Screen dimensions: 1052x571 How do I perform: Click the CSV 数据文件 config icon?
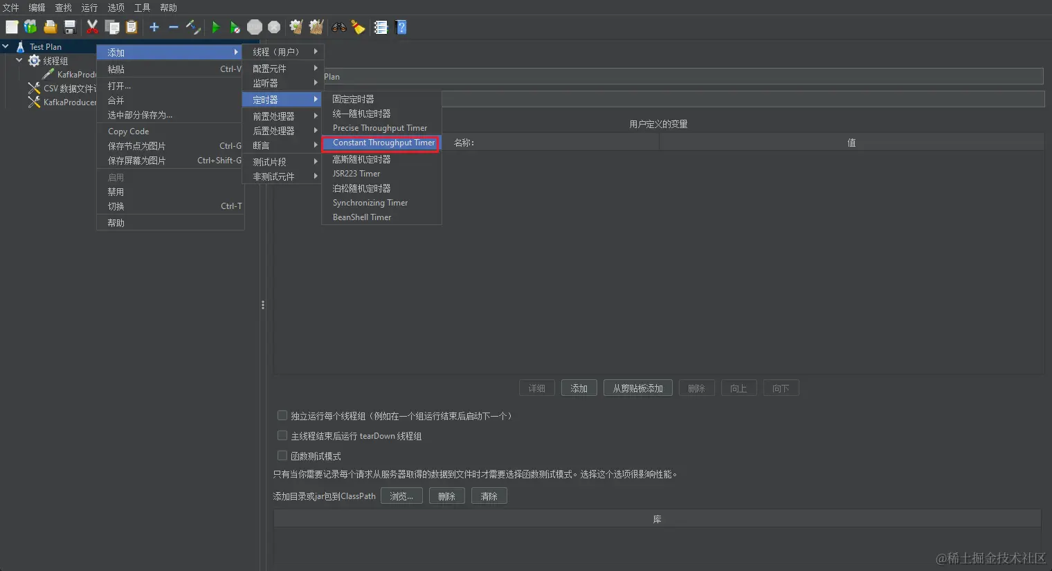(34, 88)
